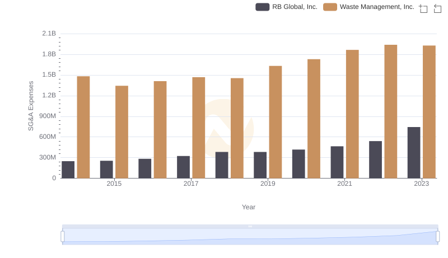The image size is (448, 258).
Task: Select the 2017 Waste Management bar
Action: (x=199, y=128)
